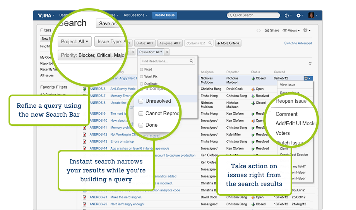Image resolution: width=356 pixels, height=210 pixels.
Task: Check the Unresolved resolution checkbox
Action: tap(141, 101)
